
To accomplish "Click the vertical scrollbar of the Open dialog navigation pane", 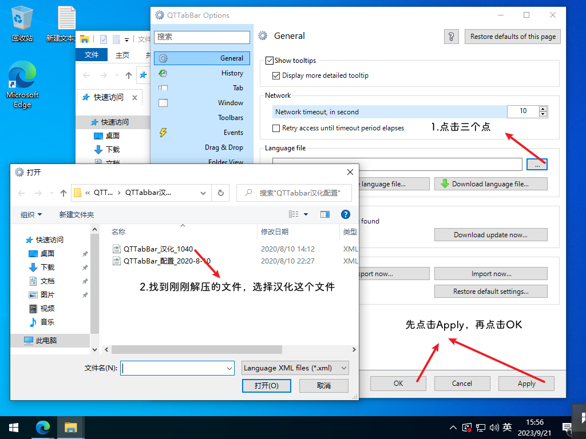I will coord(94,284).
